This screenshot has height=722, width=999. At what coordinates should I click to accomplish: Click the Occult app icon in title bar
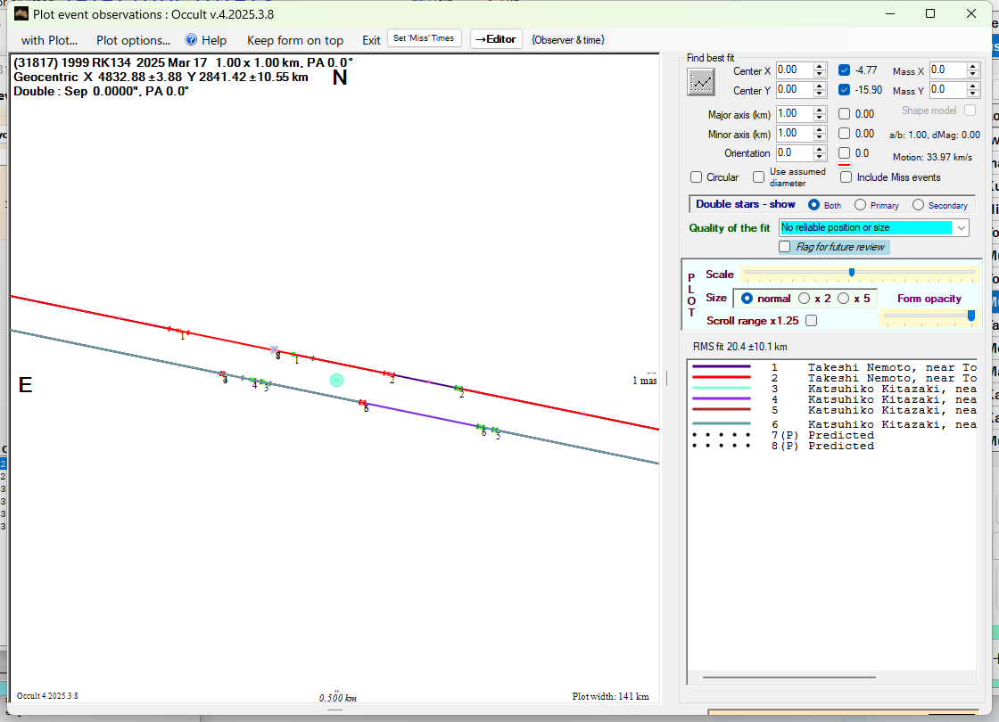pyautogui.click(x=21, y=13)
